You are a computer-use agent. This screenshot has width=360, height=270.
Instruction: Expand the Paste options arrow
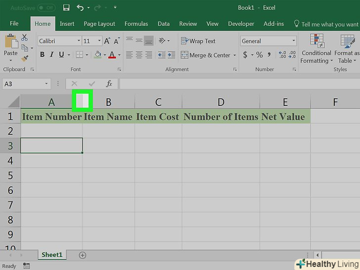tap(11, 60)
